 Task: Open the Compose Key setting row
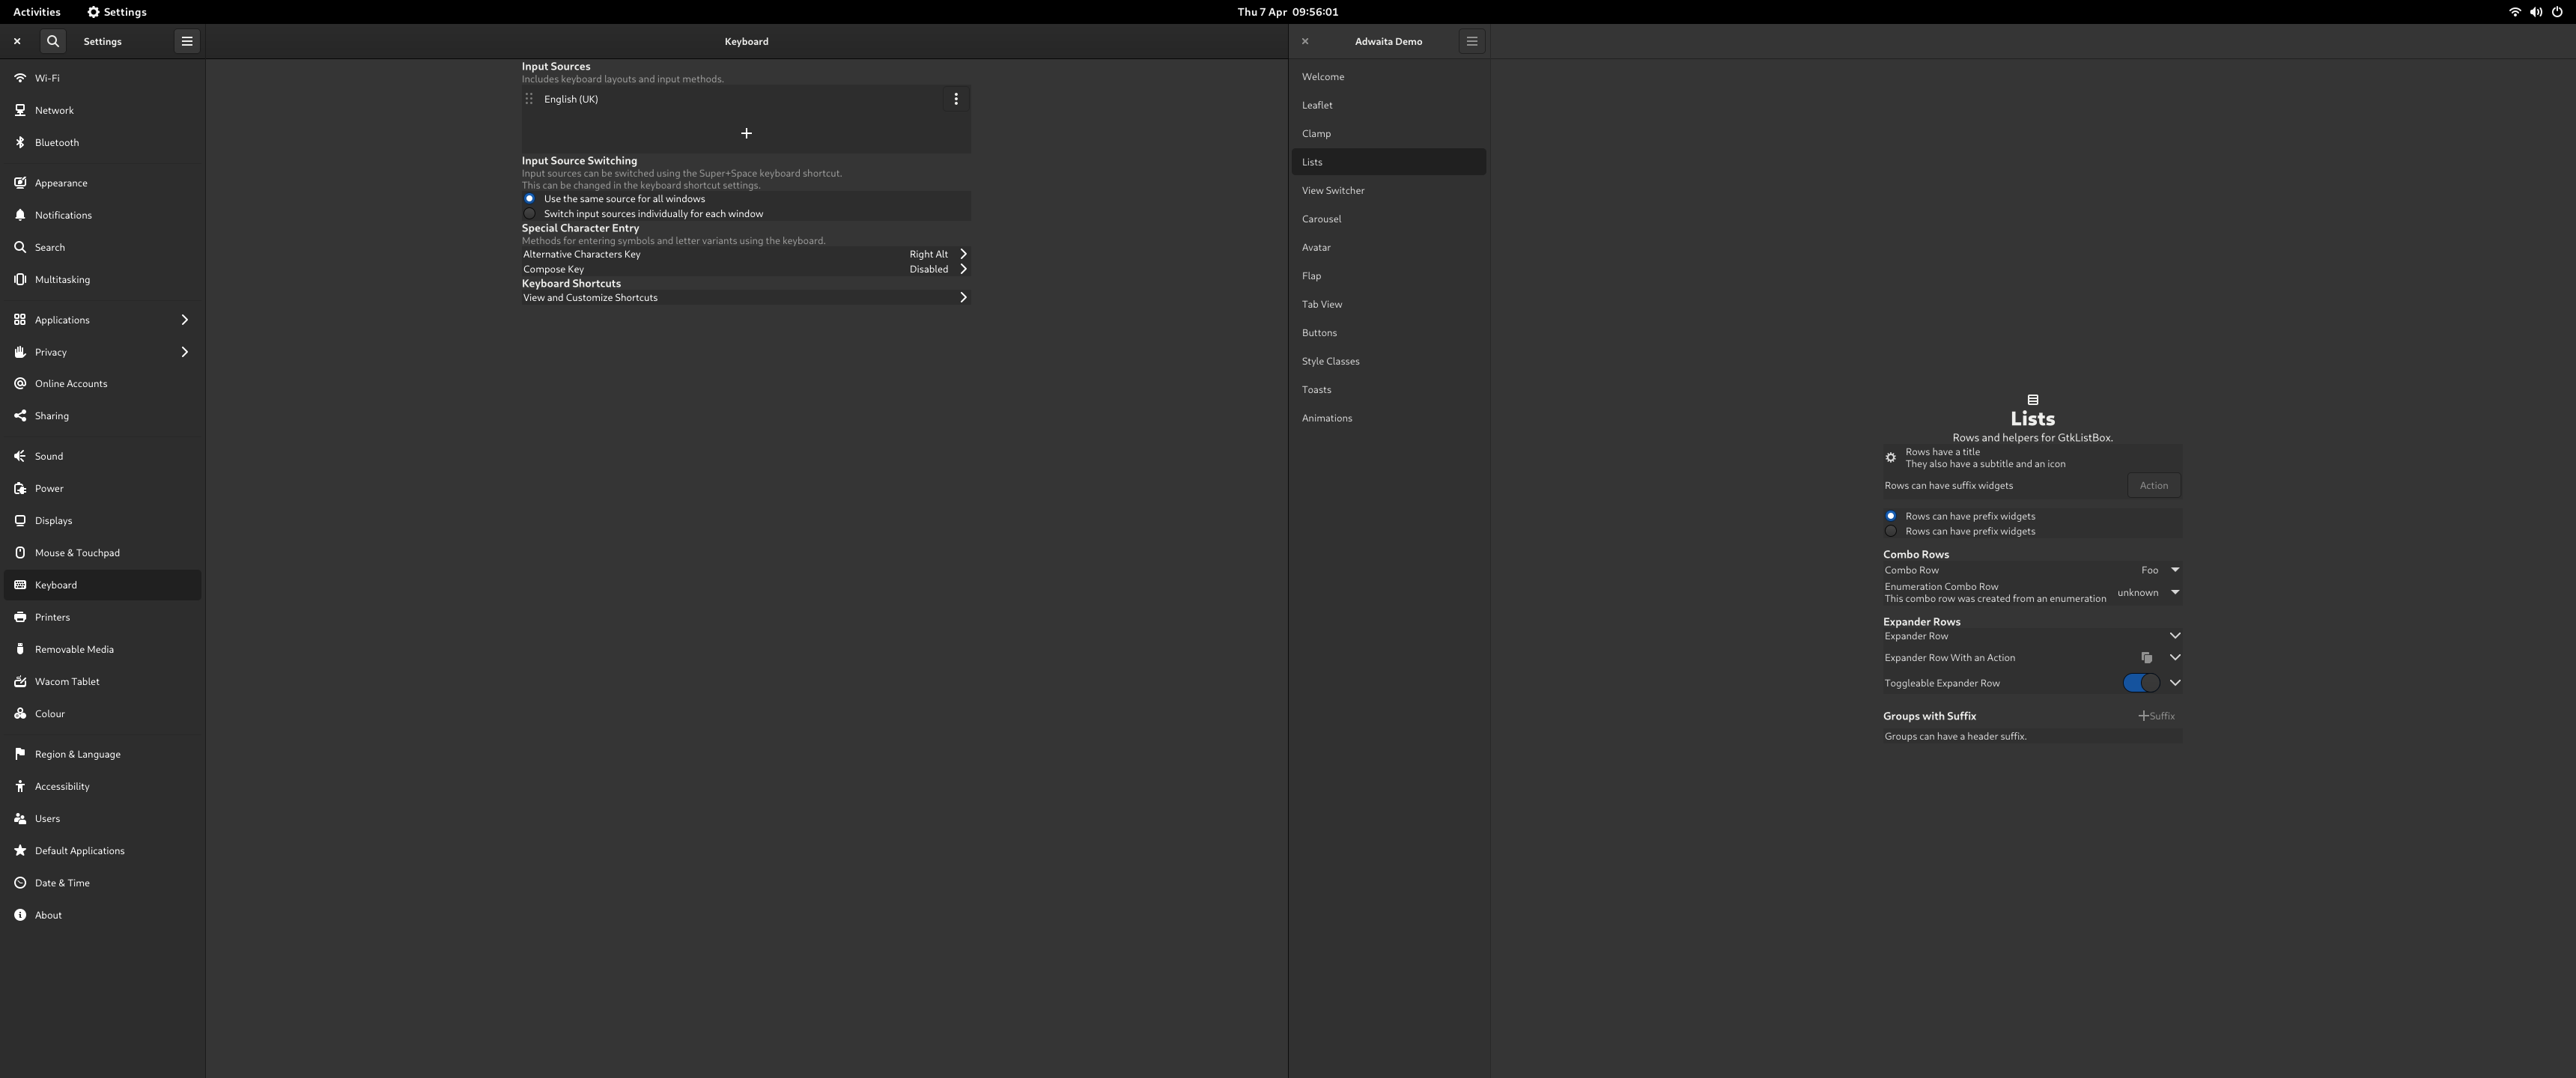click(x=745, y=269)
